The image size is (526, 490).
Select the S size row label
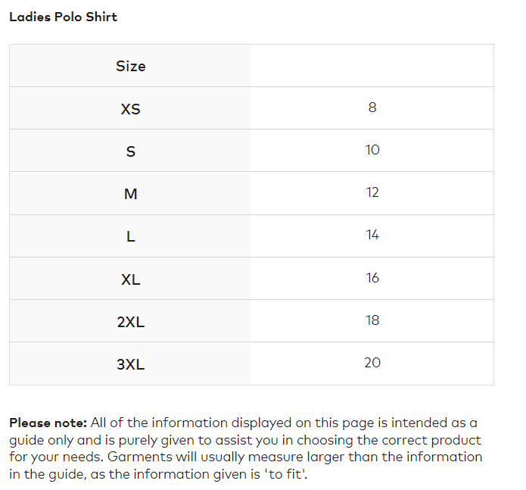pyautogui.click(x=130, y=151)
